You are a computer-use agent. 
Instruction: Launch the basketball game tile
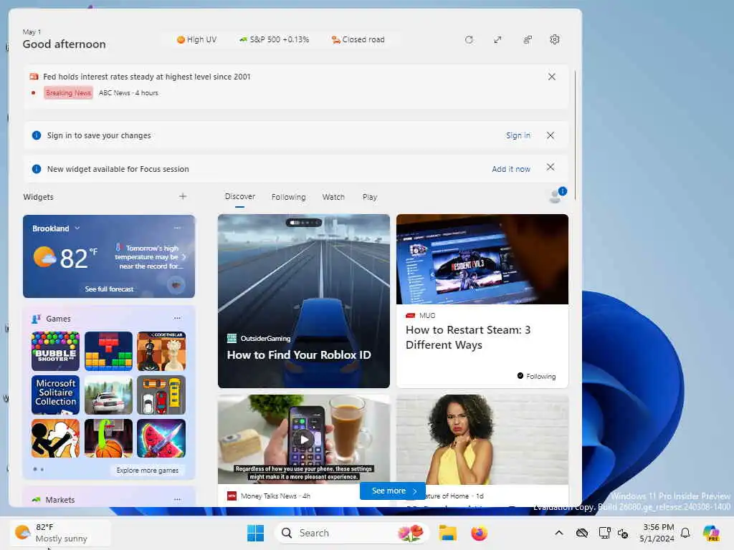[109, 438]
